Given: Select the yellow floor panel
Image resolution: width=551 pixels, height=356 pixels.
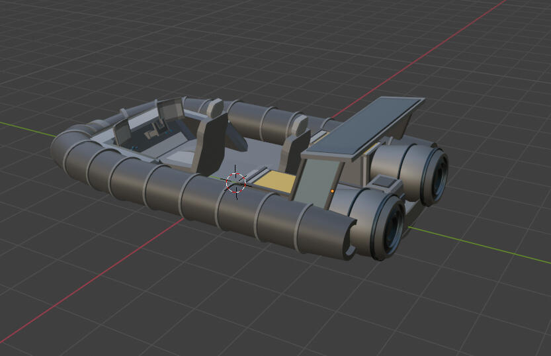Looking at the screenshot, I should point(275,181).
